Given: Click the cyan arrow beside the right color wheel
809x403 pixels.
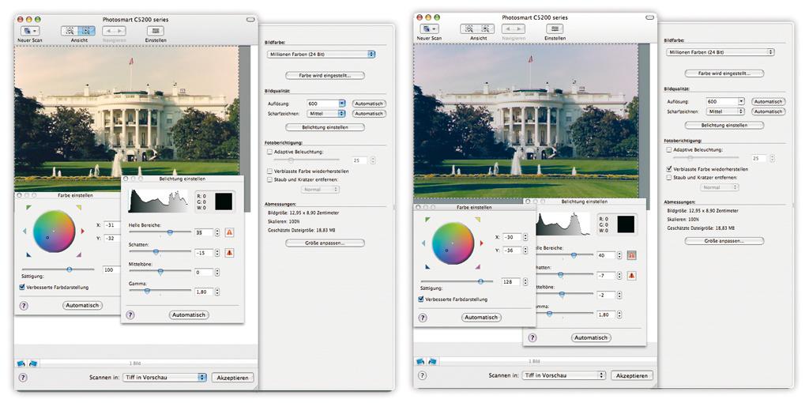Looking at the screenshot, I should 423,243.
